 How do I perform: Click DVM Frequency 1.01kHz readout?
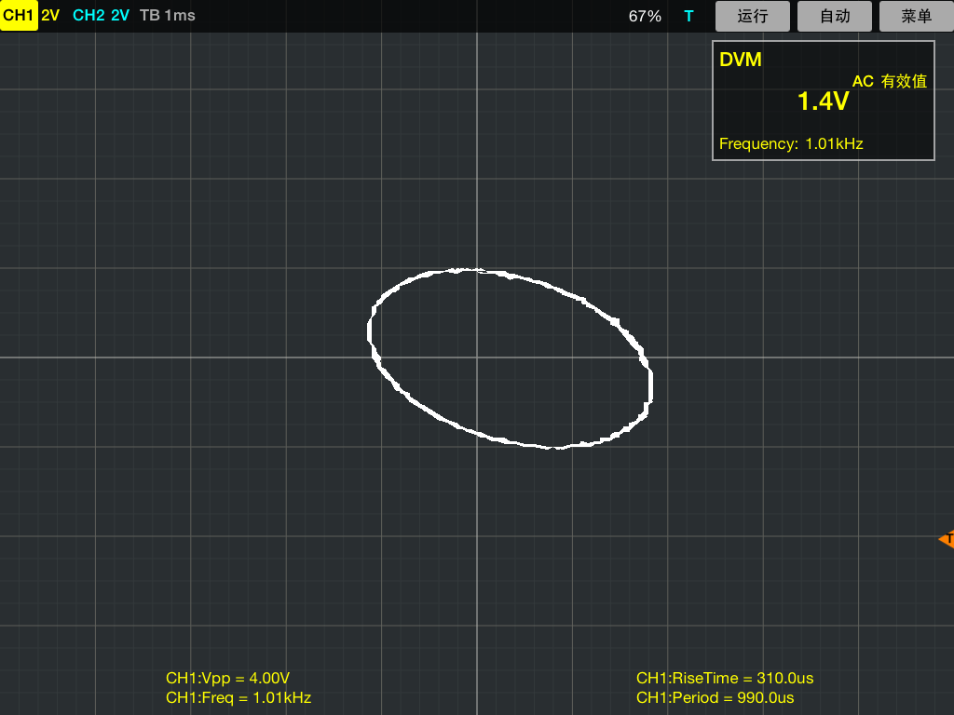[x=791, y=143]
